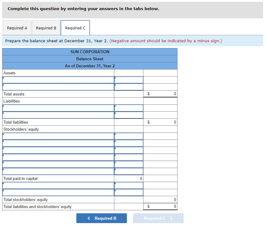Screen dimensions: 267x228
Task: Click the Total liabilities row label
Action: click(16, 122)
